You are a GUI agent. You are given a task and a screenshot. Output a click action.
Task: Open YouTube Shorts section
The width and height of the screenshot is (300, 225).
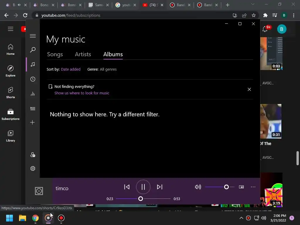click(11, 93)
